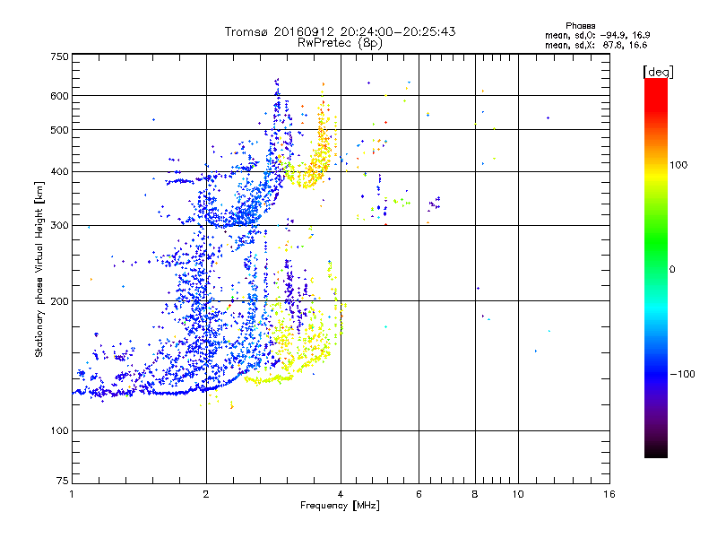Click the x-axis tick label '6'
This screenshot has height=538, width=717.
(x=419, y=494)
